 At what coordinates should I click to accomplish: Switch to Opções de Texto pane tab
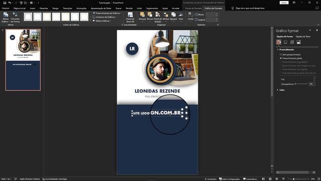click(303, 37)
